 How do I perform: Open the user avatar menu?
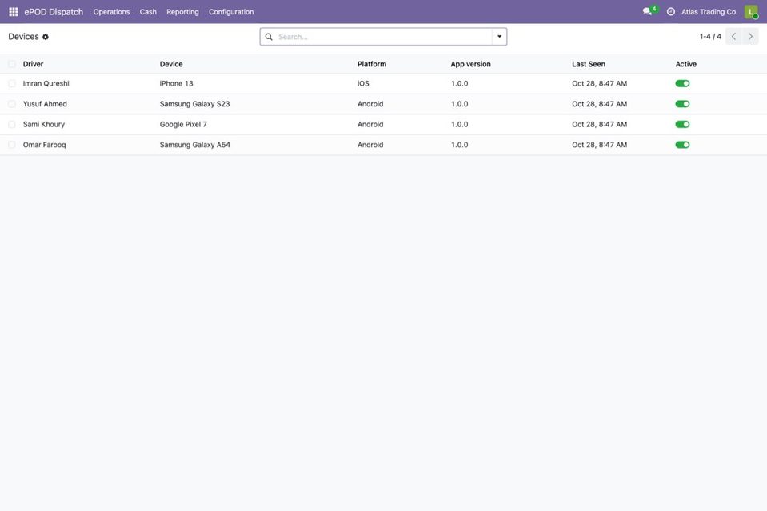(751, 12)
